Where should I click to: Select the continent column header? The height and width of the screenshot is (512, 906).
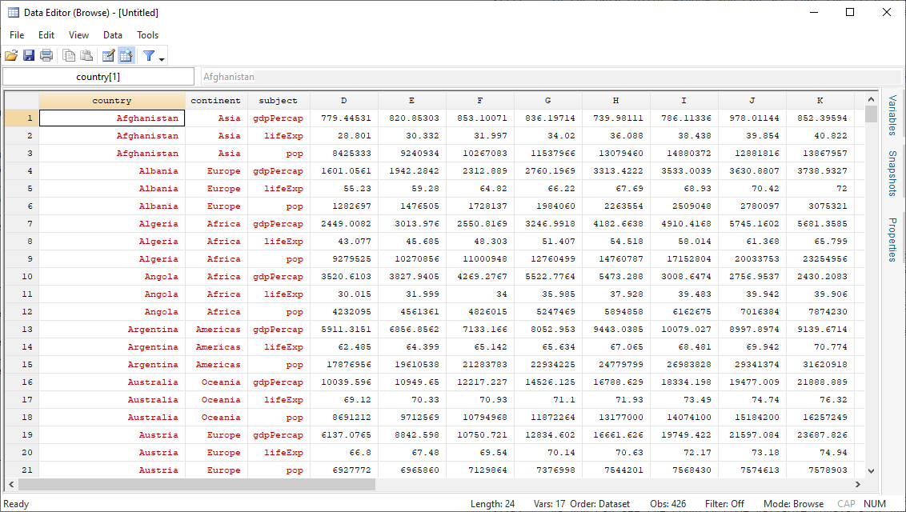click(216, 101)
